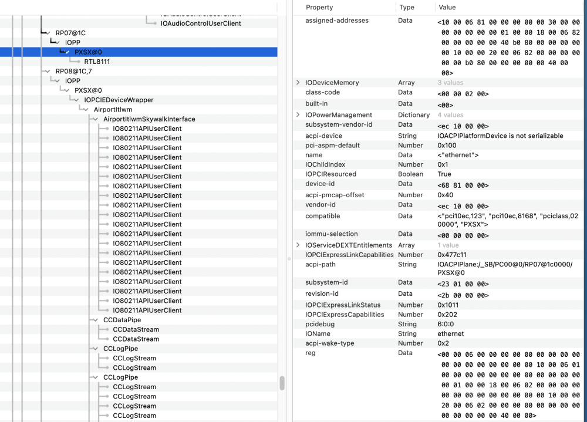Select the pci-aspm-default property name
This screenshot has height=422, width=587.
click(332, 146)
